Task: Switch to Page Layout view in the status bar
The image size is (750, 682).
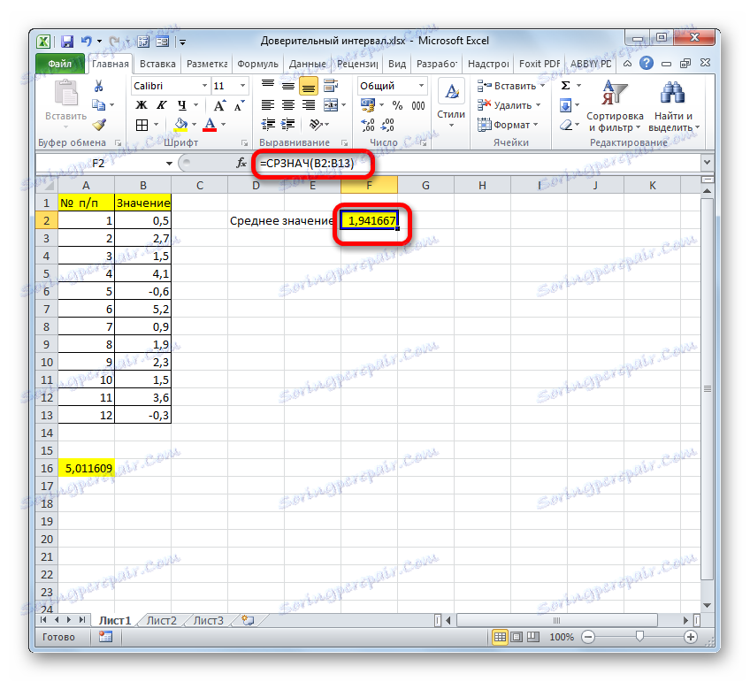Action: tap(517, 637)
